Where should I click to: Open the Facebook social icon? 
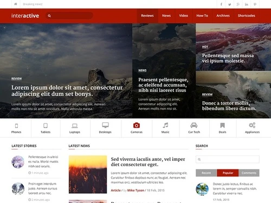[x=221, y=4]
